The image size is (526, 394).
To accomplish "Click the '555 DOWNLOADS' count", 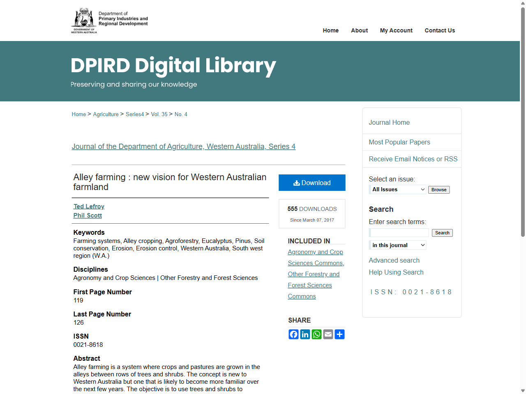I will (312, 209).
